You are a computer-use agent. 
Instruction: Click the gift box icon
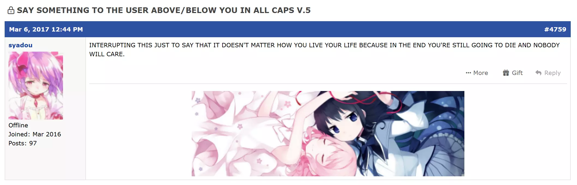coord(506,73)
